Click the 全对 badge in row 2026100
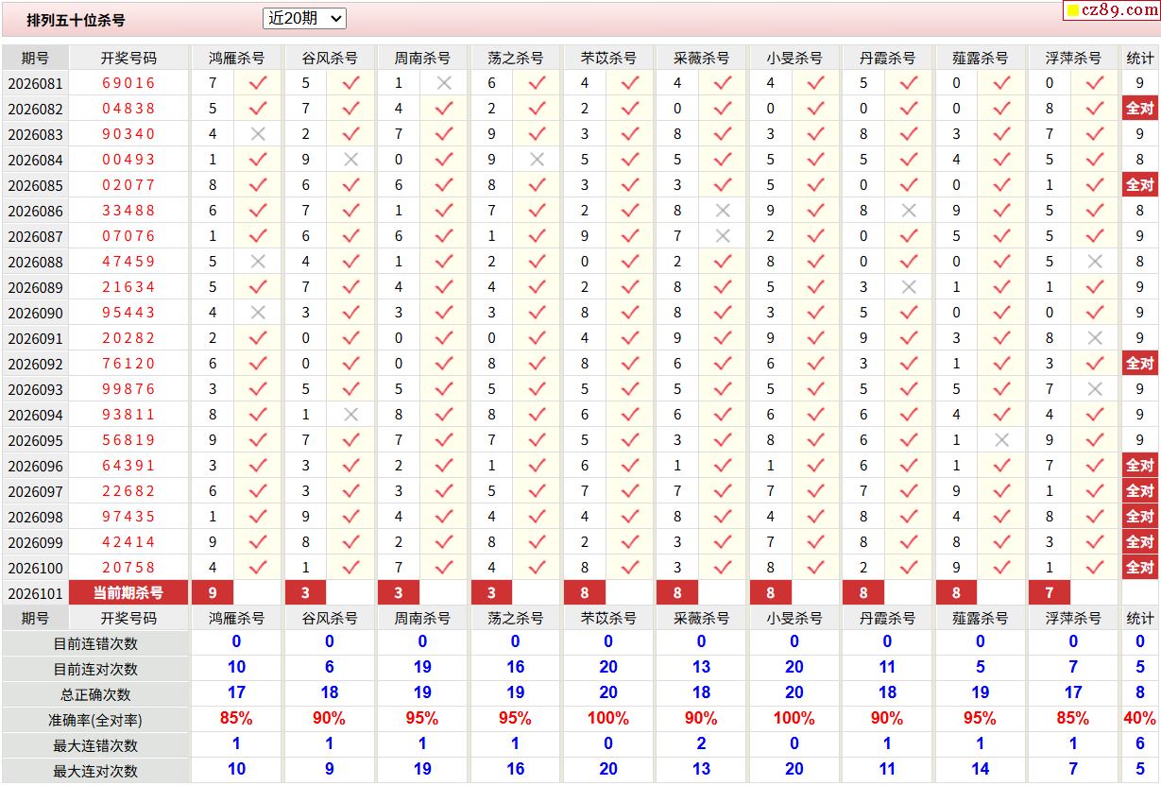The image size is (1161, 785). tap(1139, 568)
